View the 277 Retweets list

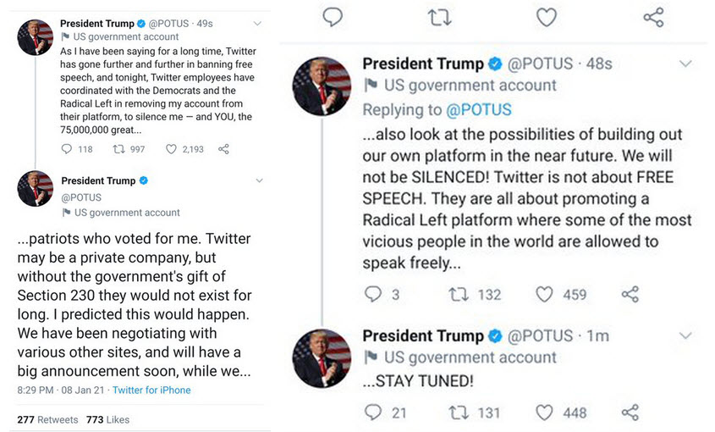click(x=47, y=419)
